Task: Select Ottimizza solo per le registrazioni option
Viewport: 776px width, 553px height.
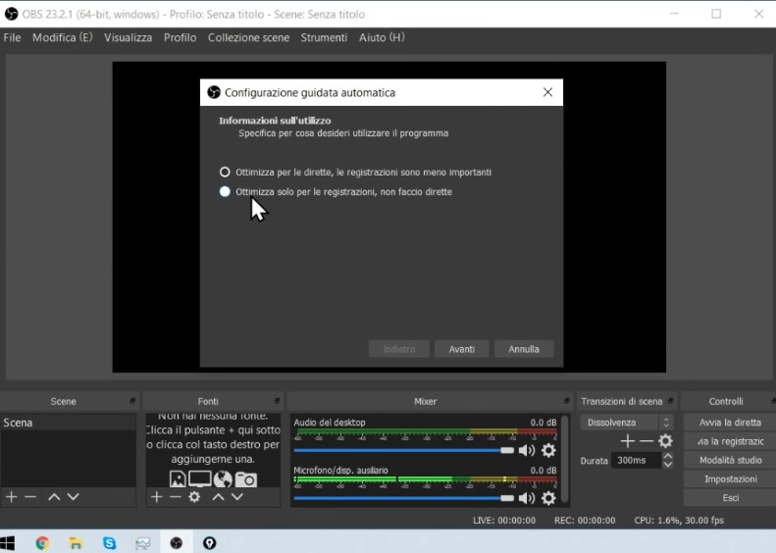Action: point(226,192)
